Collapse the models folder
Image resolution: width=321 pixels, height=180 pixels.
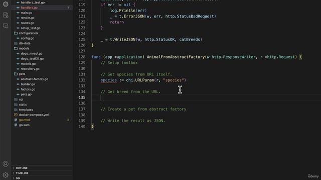[x=24, y=48]
